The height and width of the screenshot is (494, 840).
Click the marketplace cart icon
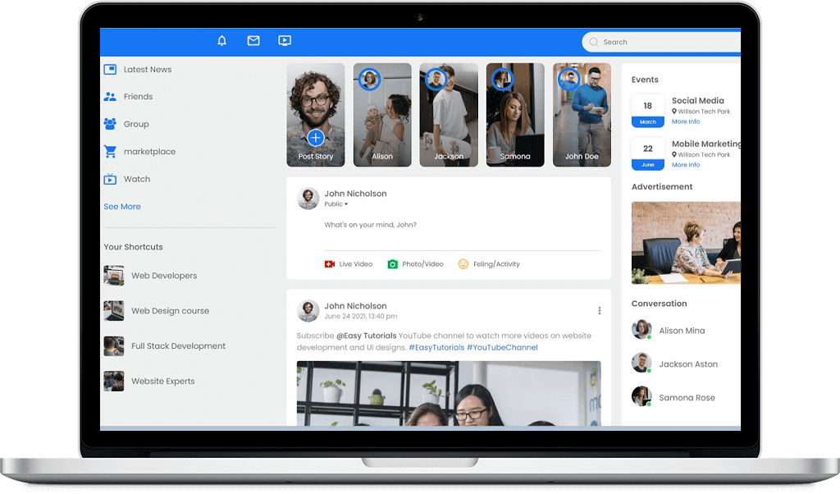110,152
